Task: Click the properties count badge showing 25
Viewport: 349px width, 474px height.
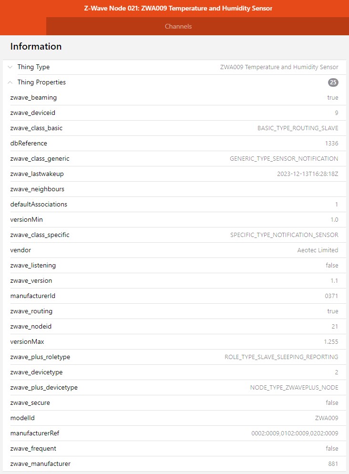Action: coord(333,82)
